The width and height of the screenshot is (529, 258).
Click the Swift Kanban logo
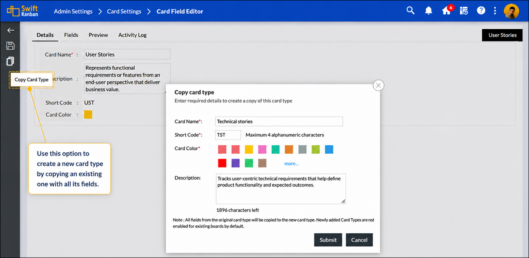23,11
